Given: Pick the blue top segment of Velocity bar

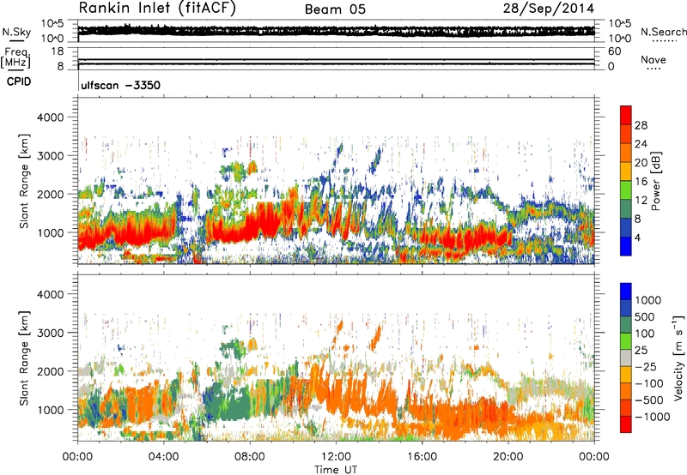Looking at the screenshot, I should pos(626,292).
